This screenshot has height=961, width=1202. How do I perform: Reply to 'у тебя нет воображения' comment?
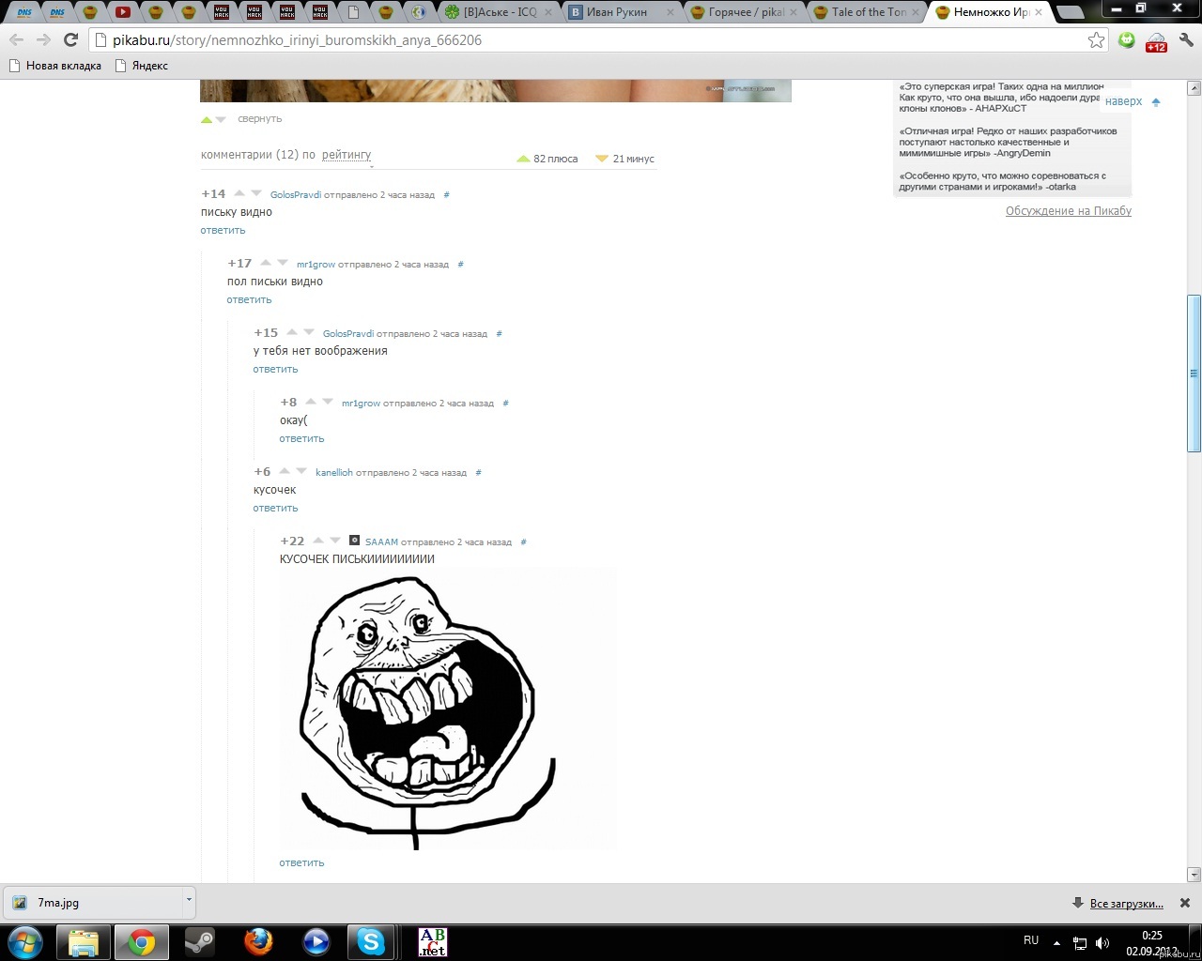click(275, 369)
